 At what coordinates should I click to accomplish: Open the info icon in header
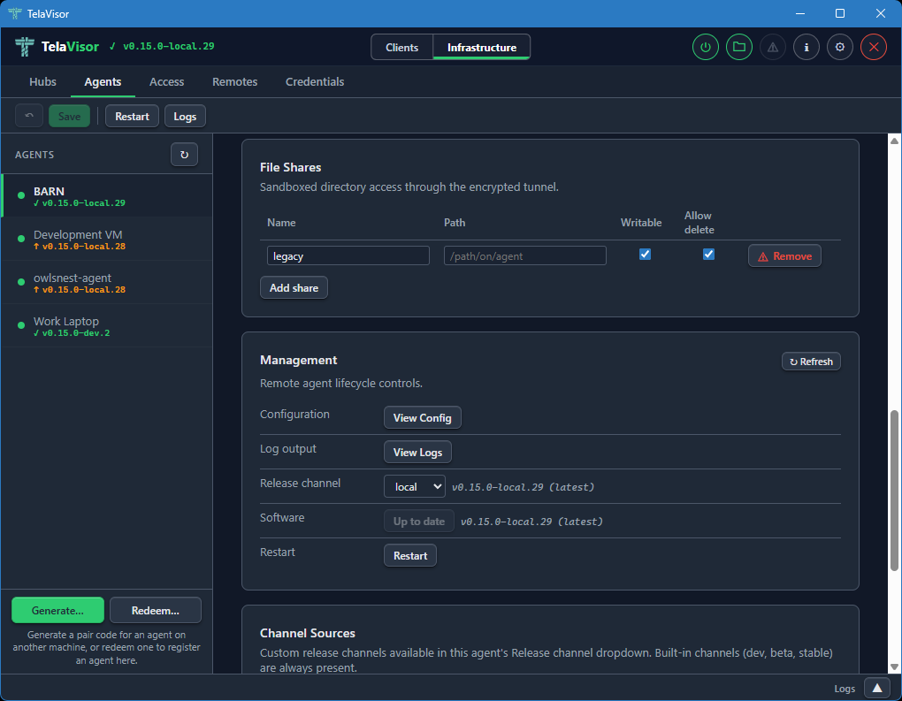[806, 47]
